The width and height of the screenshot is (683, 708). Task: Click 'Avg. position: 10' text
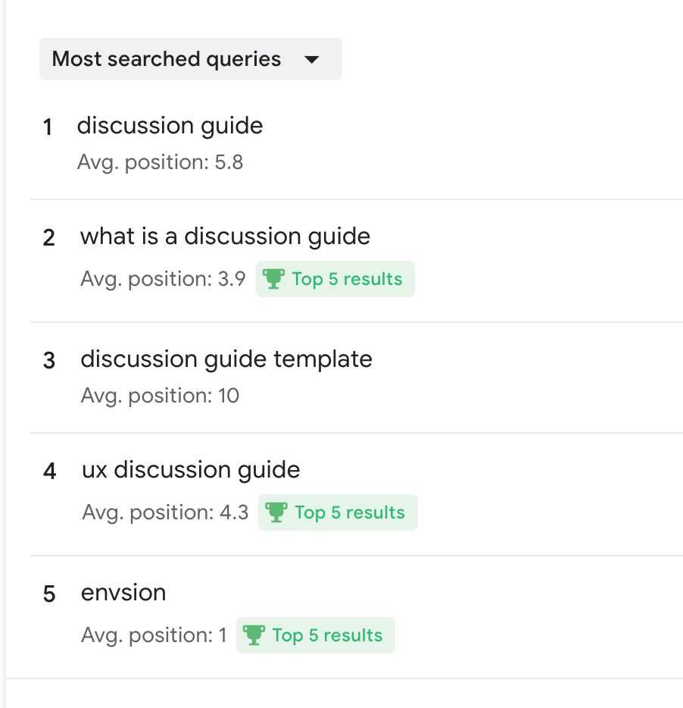tap(160, 396)
